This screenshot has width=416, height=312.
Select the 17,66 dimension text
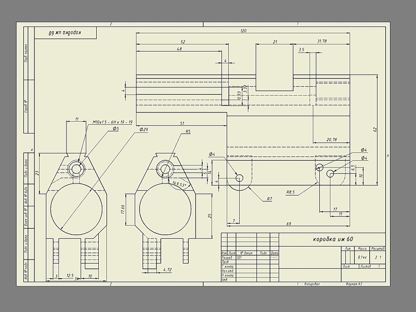point(123,209)
